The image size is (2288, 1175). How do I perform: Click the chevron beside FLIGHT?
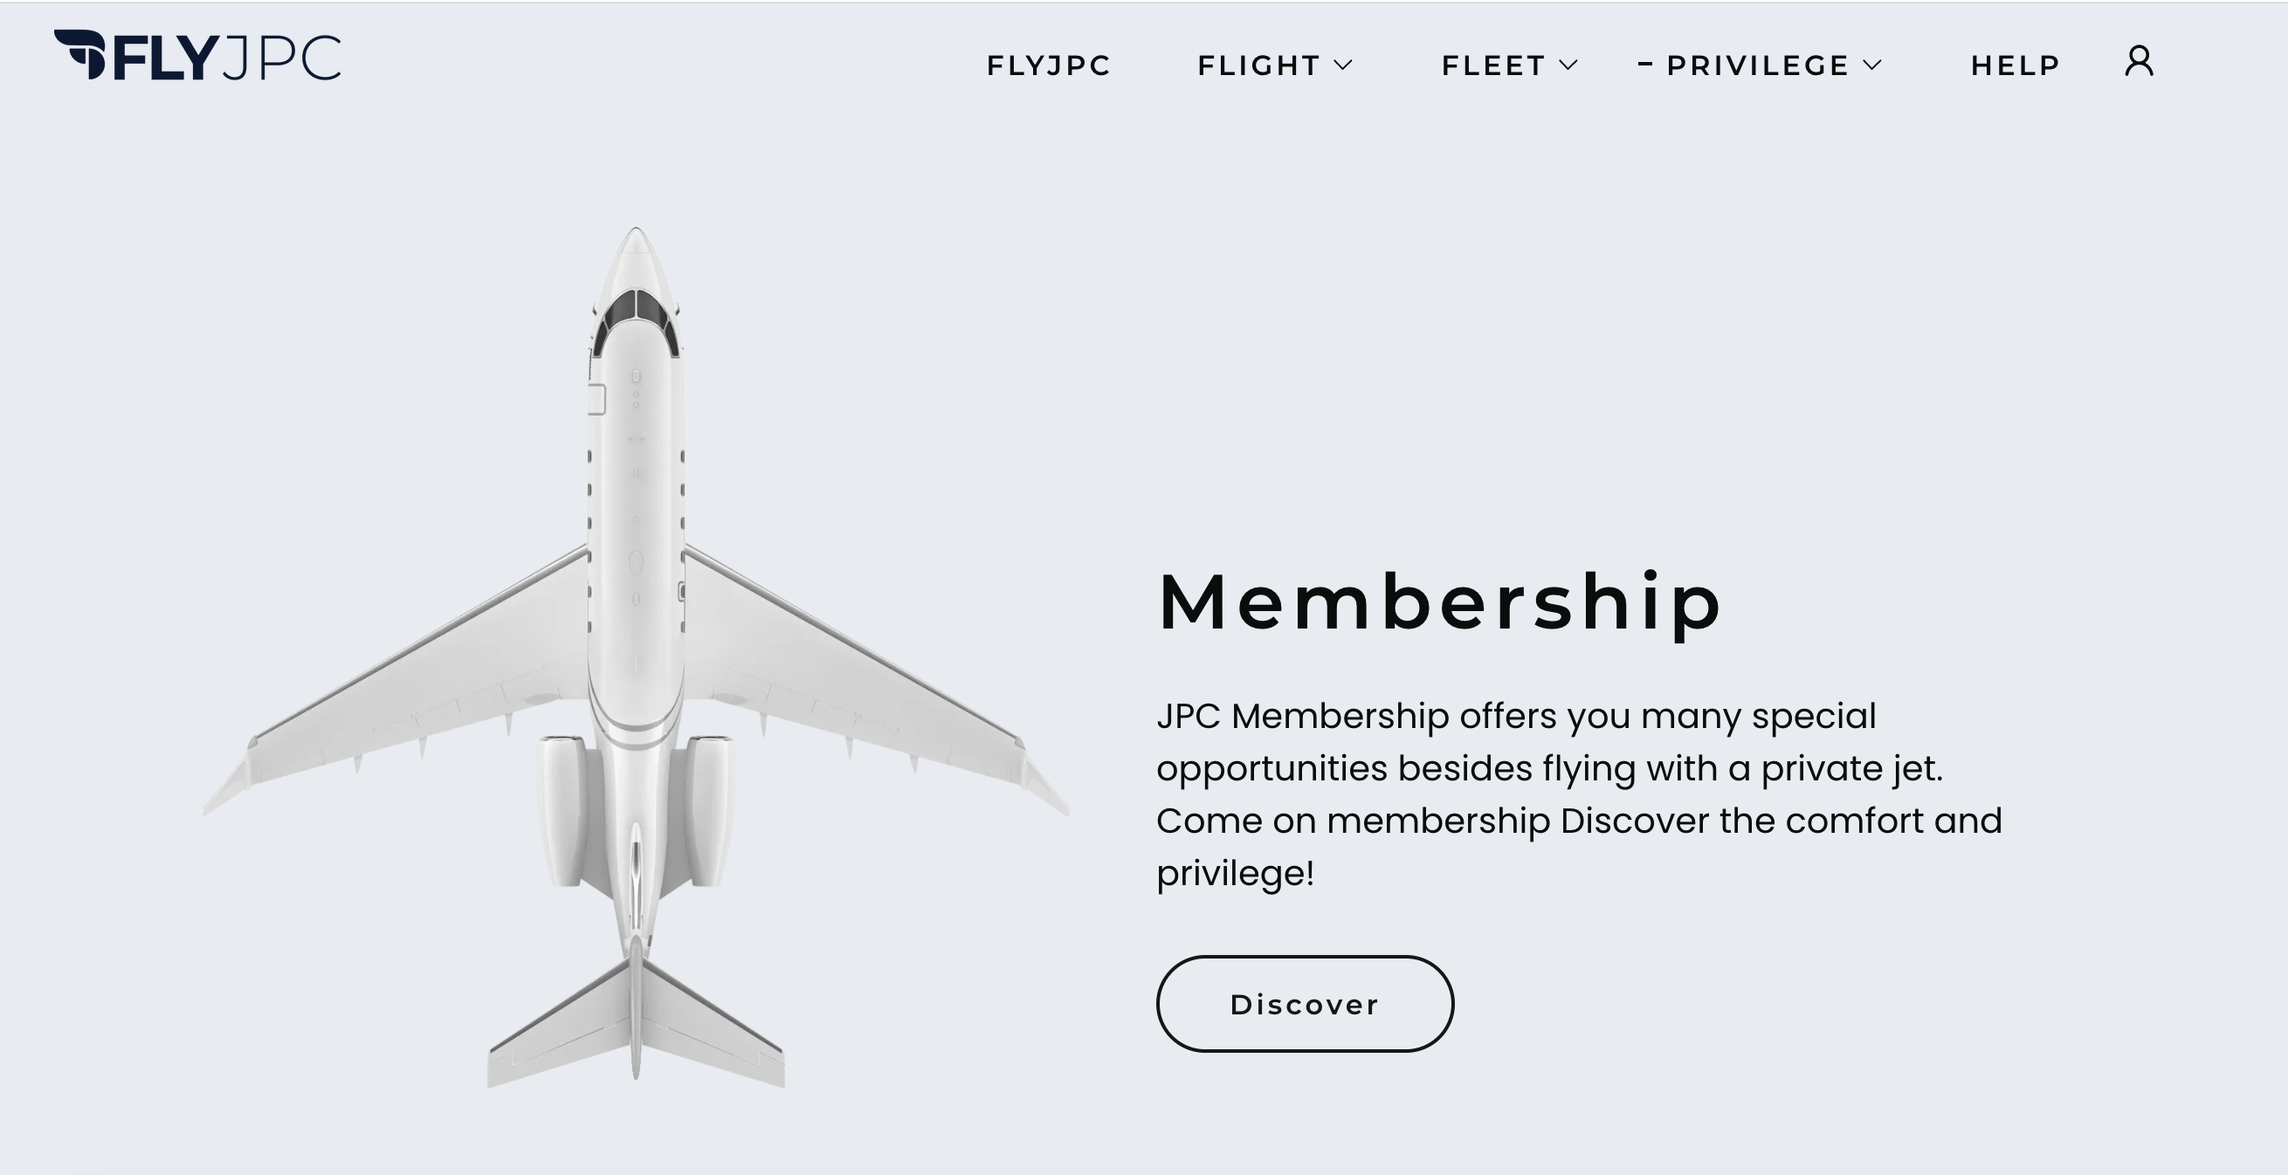coord(1345,65)
